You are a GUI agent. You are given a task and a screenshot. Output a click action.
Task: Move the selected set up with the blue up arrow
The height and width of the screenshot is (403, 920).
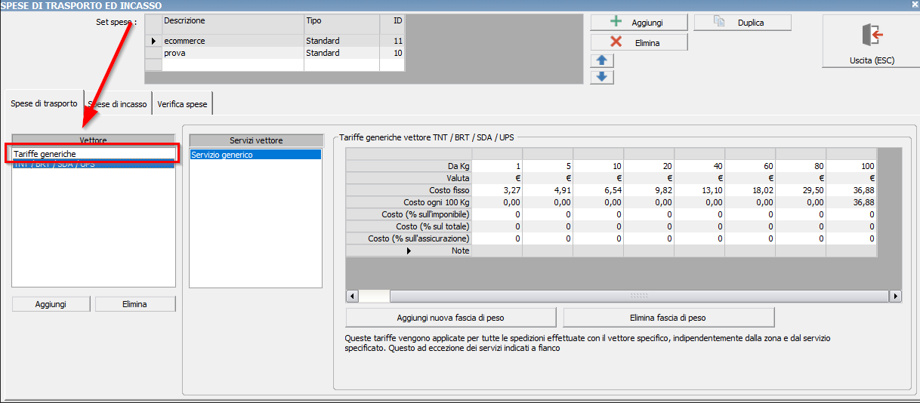coord(602,60)
